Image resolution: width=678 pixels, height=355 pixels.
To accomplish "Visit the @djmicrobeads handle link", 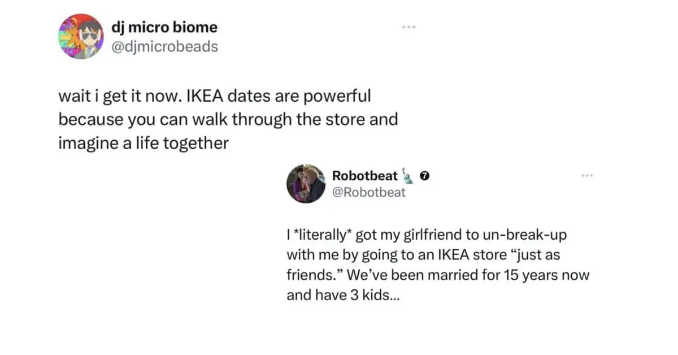I will tap(166, 46).
